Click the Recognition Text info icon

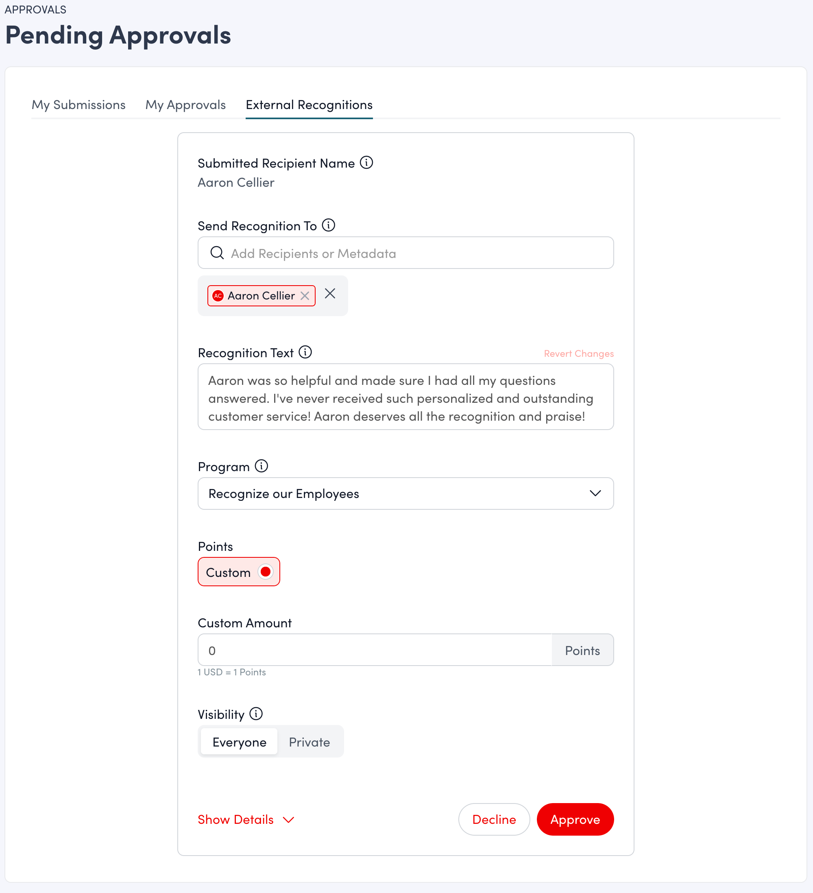[305, 352]
